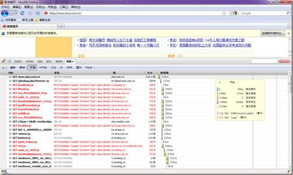Image resolution: width=293 pixels, height=175 pixels.
Task: Open the 文件 menu
Action: coord(5,7)
